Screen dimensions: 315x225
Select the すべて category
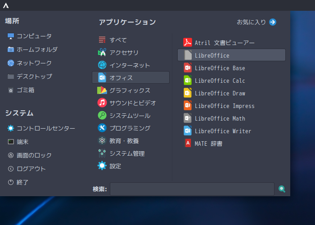click(131, 40)
